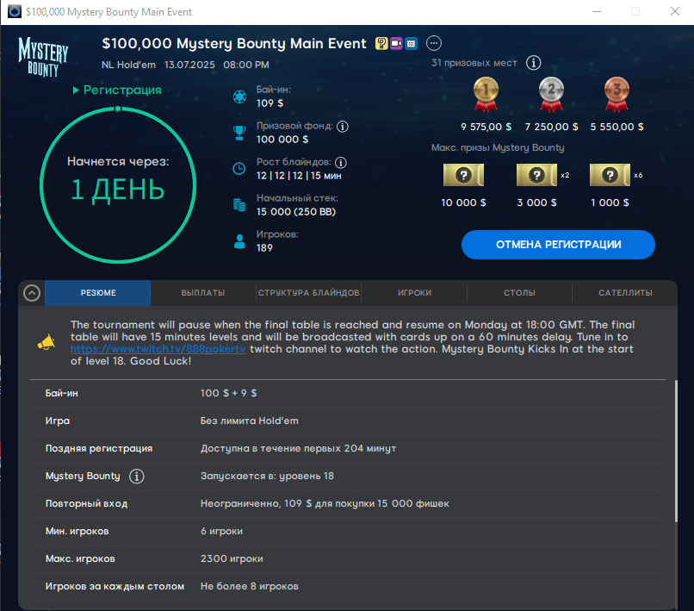
Task: Select the РЕЗЮМЕ tab
Action: (98, 293)
